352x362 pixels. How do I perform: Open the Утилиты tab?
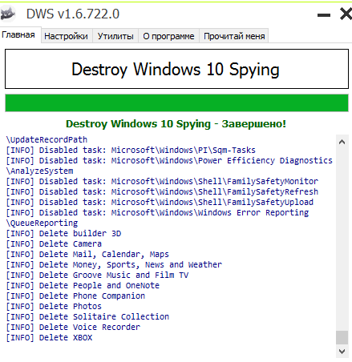(x=115, y=36)
